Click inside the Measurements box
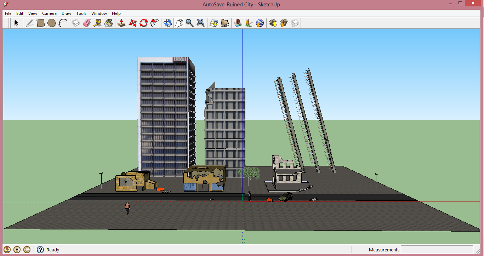Image resolution: width=484 pixels, height=256 pixels. point(437,250)
